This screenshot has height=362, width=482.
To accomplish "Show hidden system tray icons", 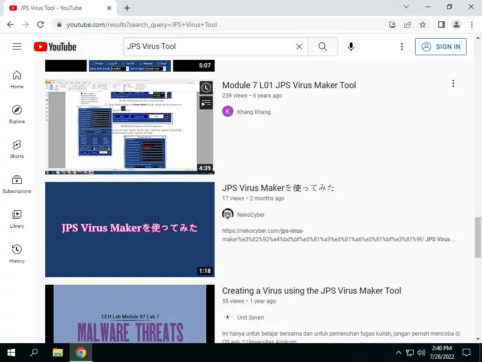I will click(x=398, y=353).
